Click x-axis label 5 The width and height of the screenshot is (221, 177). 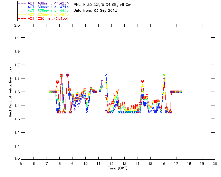(21, 164)
